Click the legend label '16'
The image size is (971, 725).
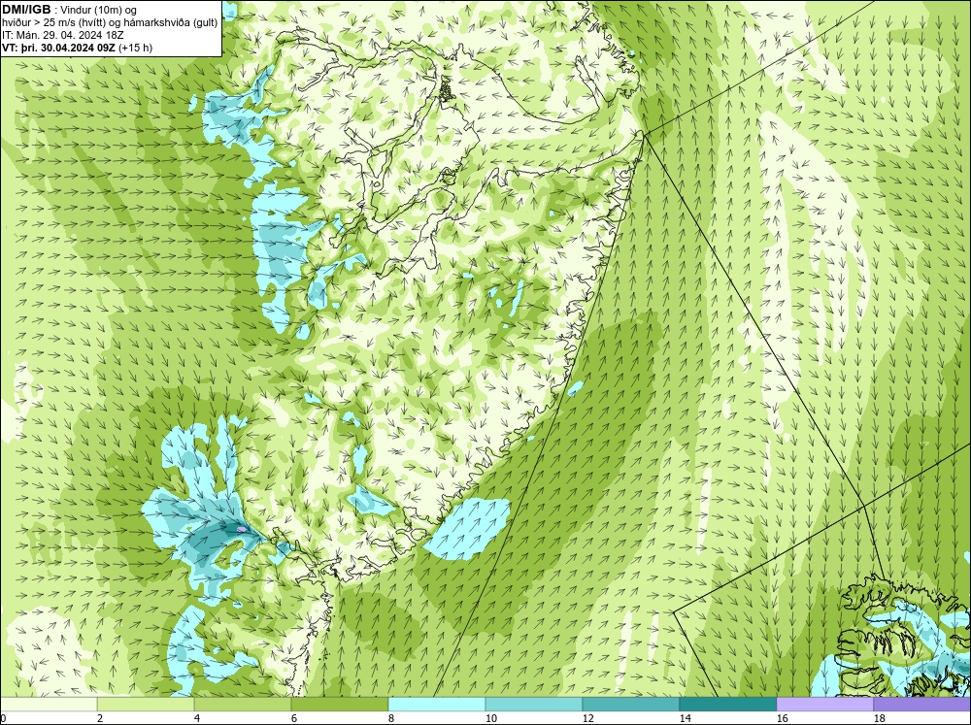782,718
